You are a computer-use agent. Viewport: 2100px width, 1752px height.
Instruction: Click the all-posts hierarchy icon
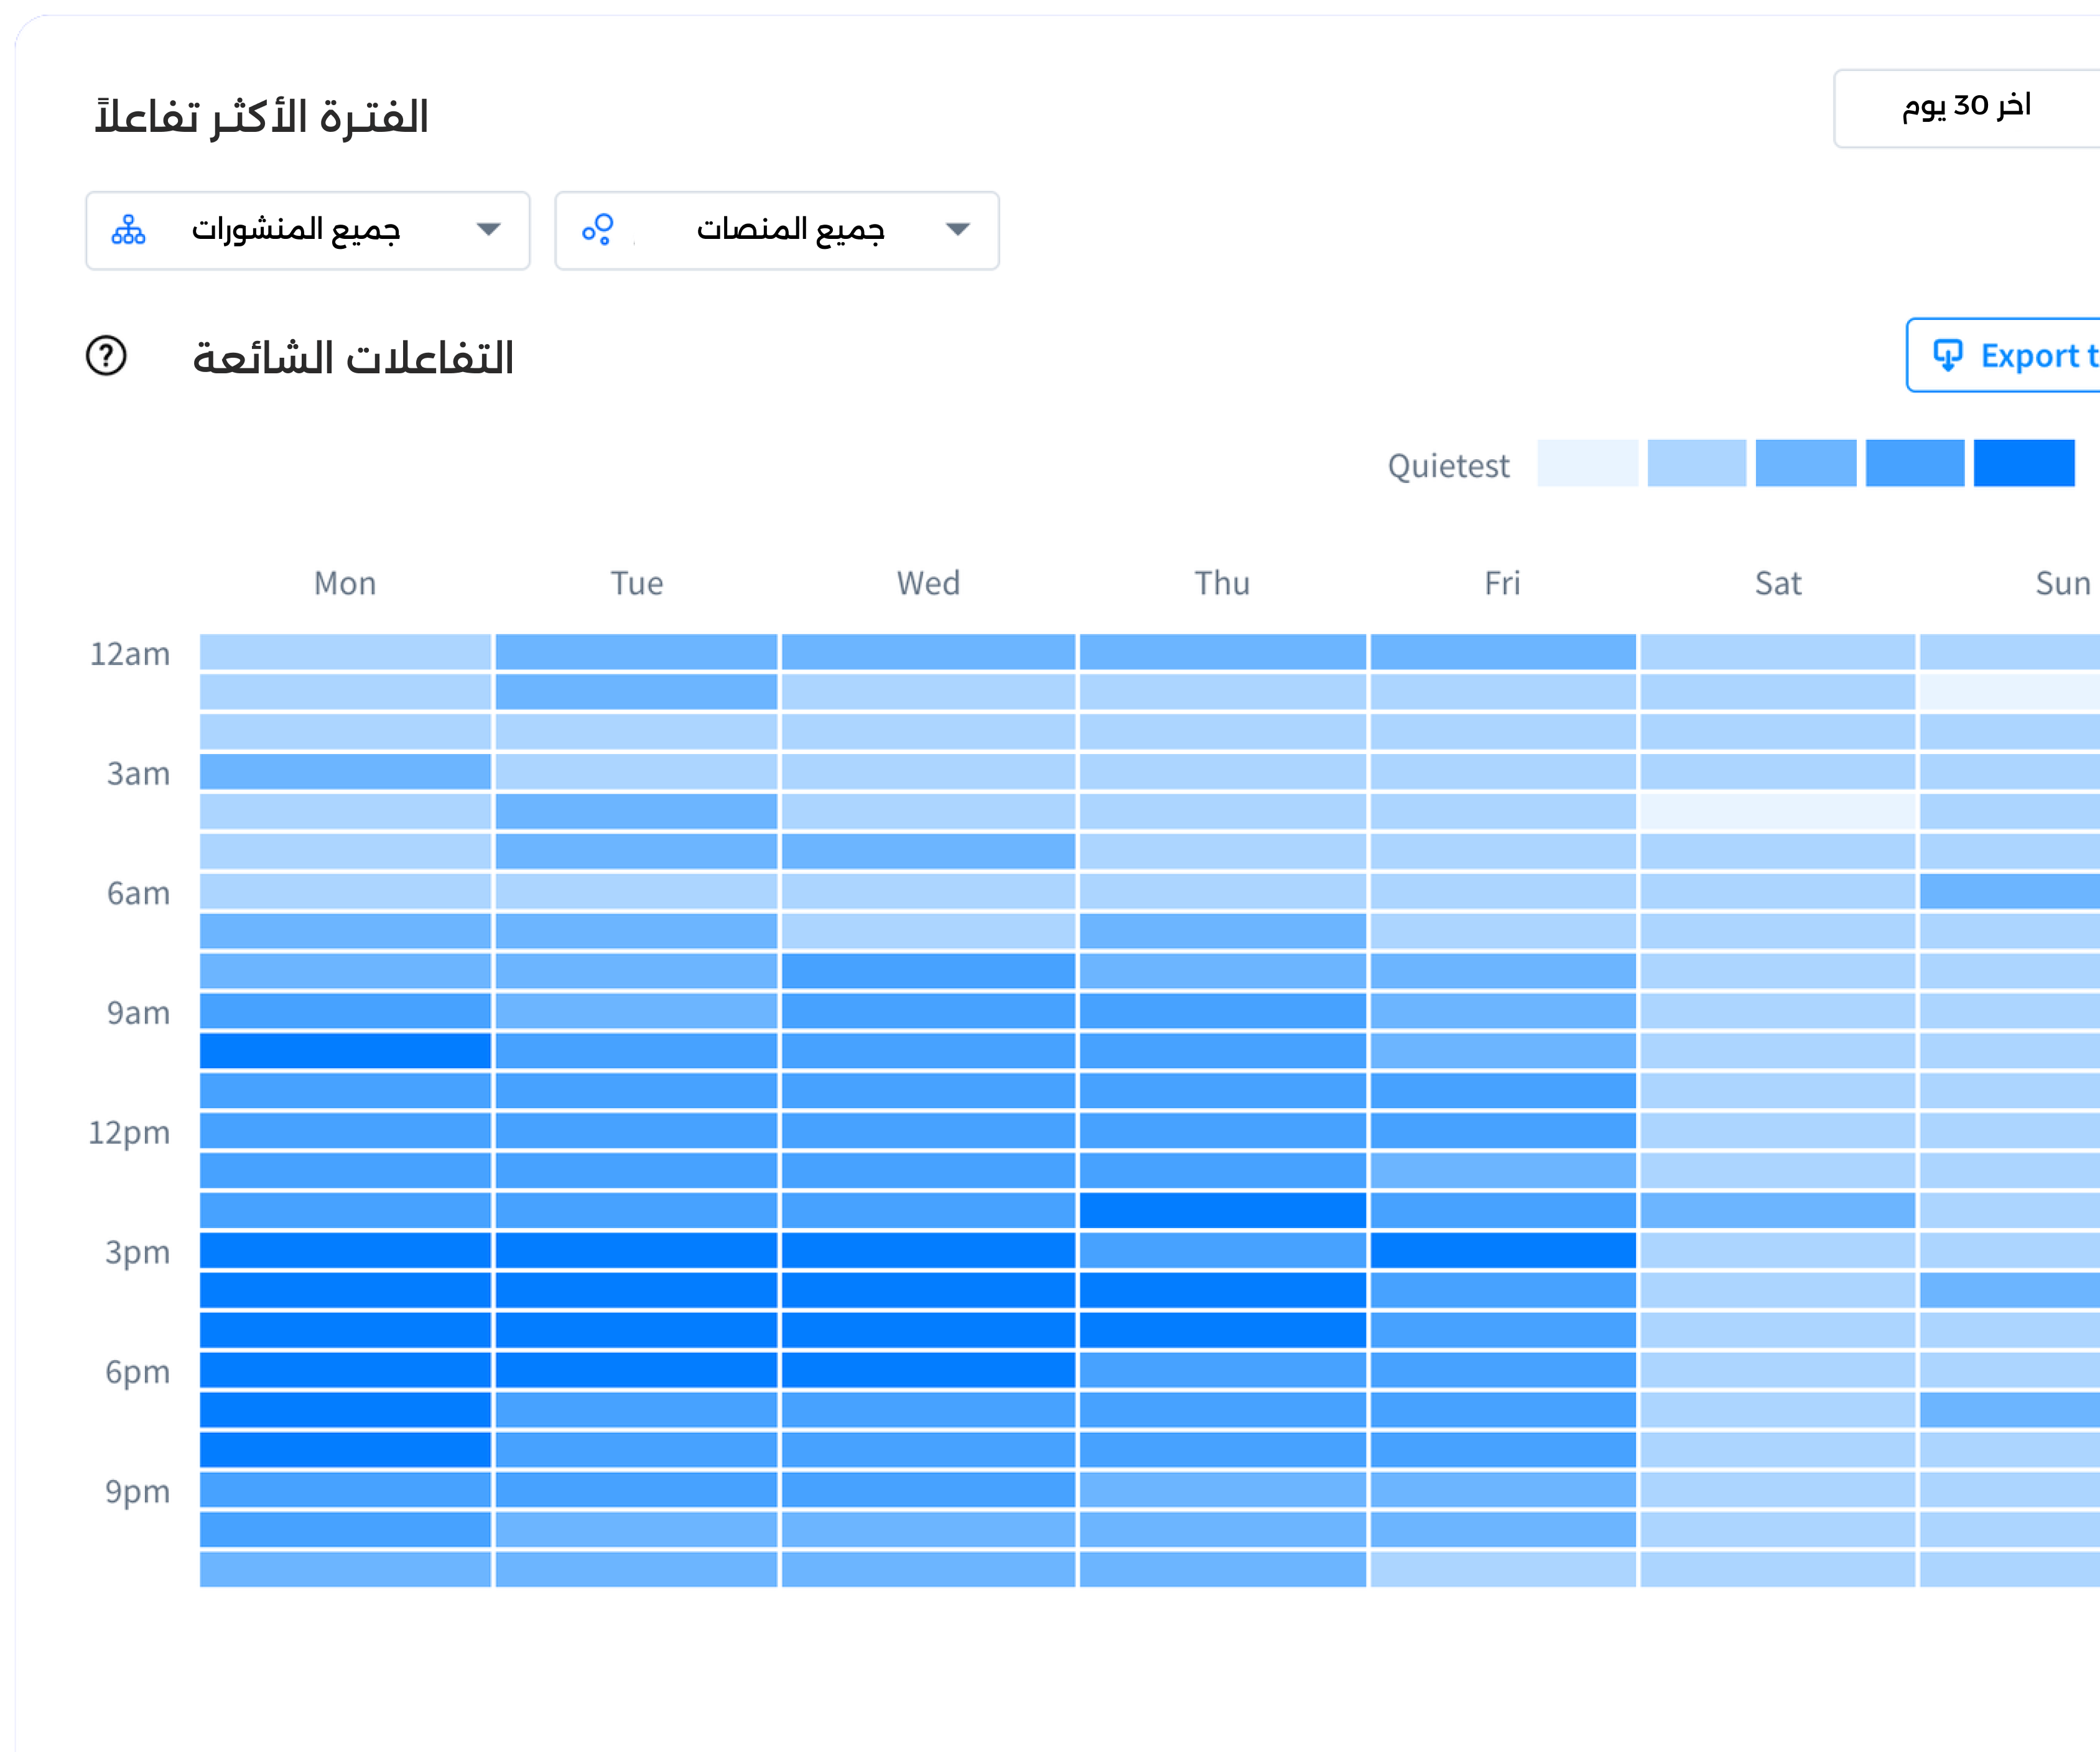point(128,230)
